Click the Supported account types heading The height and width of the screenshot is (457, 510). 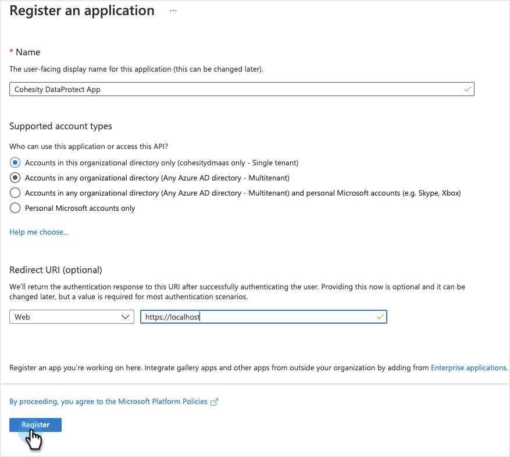[60, 126]
